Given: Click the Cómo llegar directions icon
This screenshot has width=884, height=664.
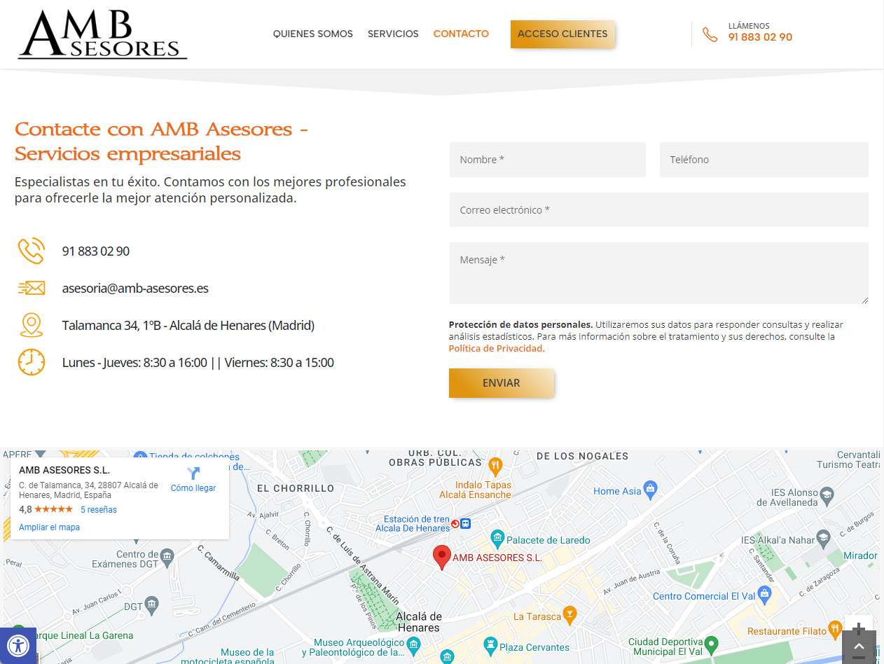Looking at the screenshot, I should coord(193,473).
